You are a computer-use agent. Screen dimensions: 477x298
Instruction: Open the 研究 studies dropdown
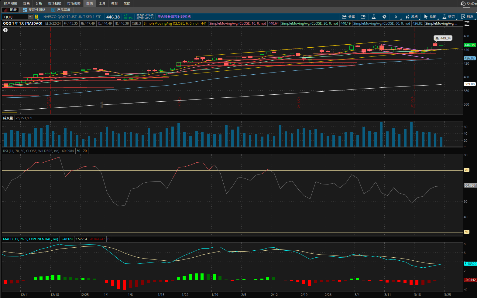449,17
